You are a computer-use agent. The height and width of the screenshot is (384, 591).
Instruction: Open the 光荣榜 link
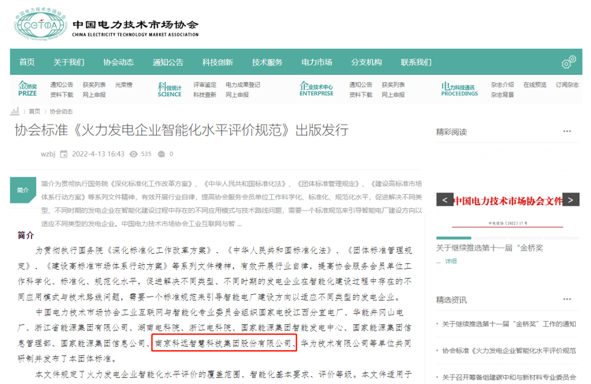point(124,85)
